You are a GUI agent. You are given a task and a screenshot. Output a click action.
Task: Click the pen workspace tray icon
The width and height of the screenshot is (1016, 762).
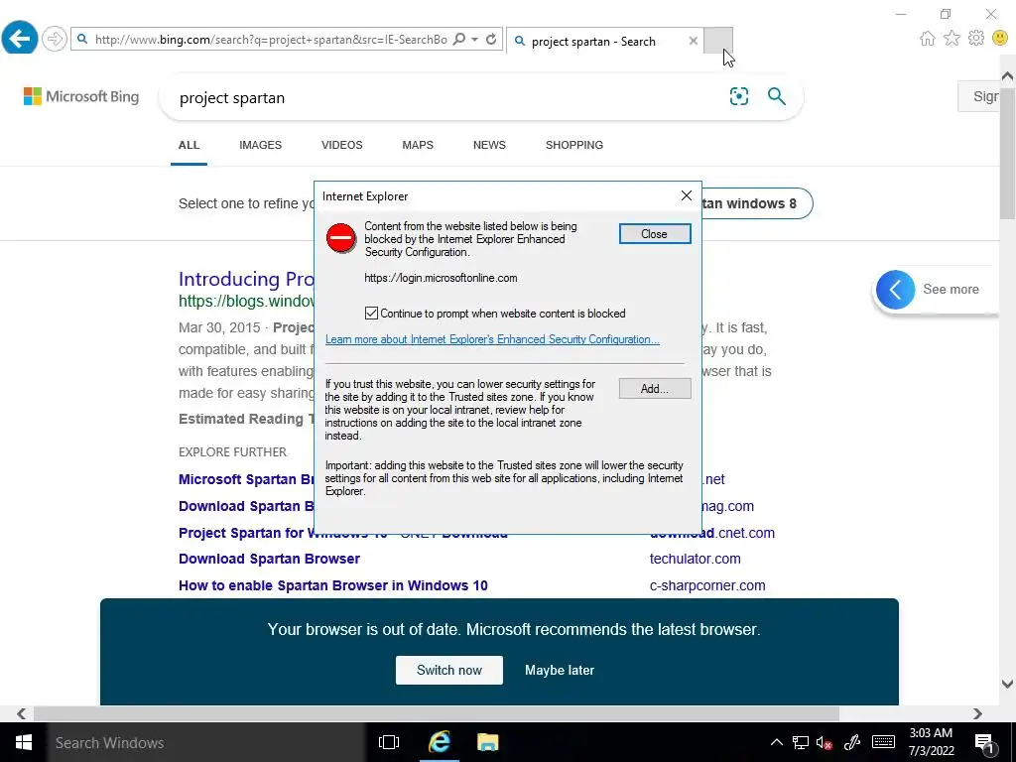pyautogui.click(x=852, y=742)
